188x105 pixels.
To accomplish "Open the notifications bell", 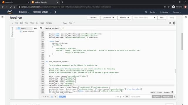I will (146, 12).
